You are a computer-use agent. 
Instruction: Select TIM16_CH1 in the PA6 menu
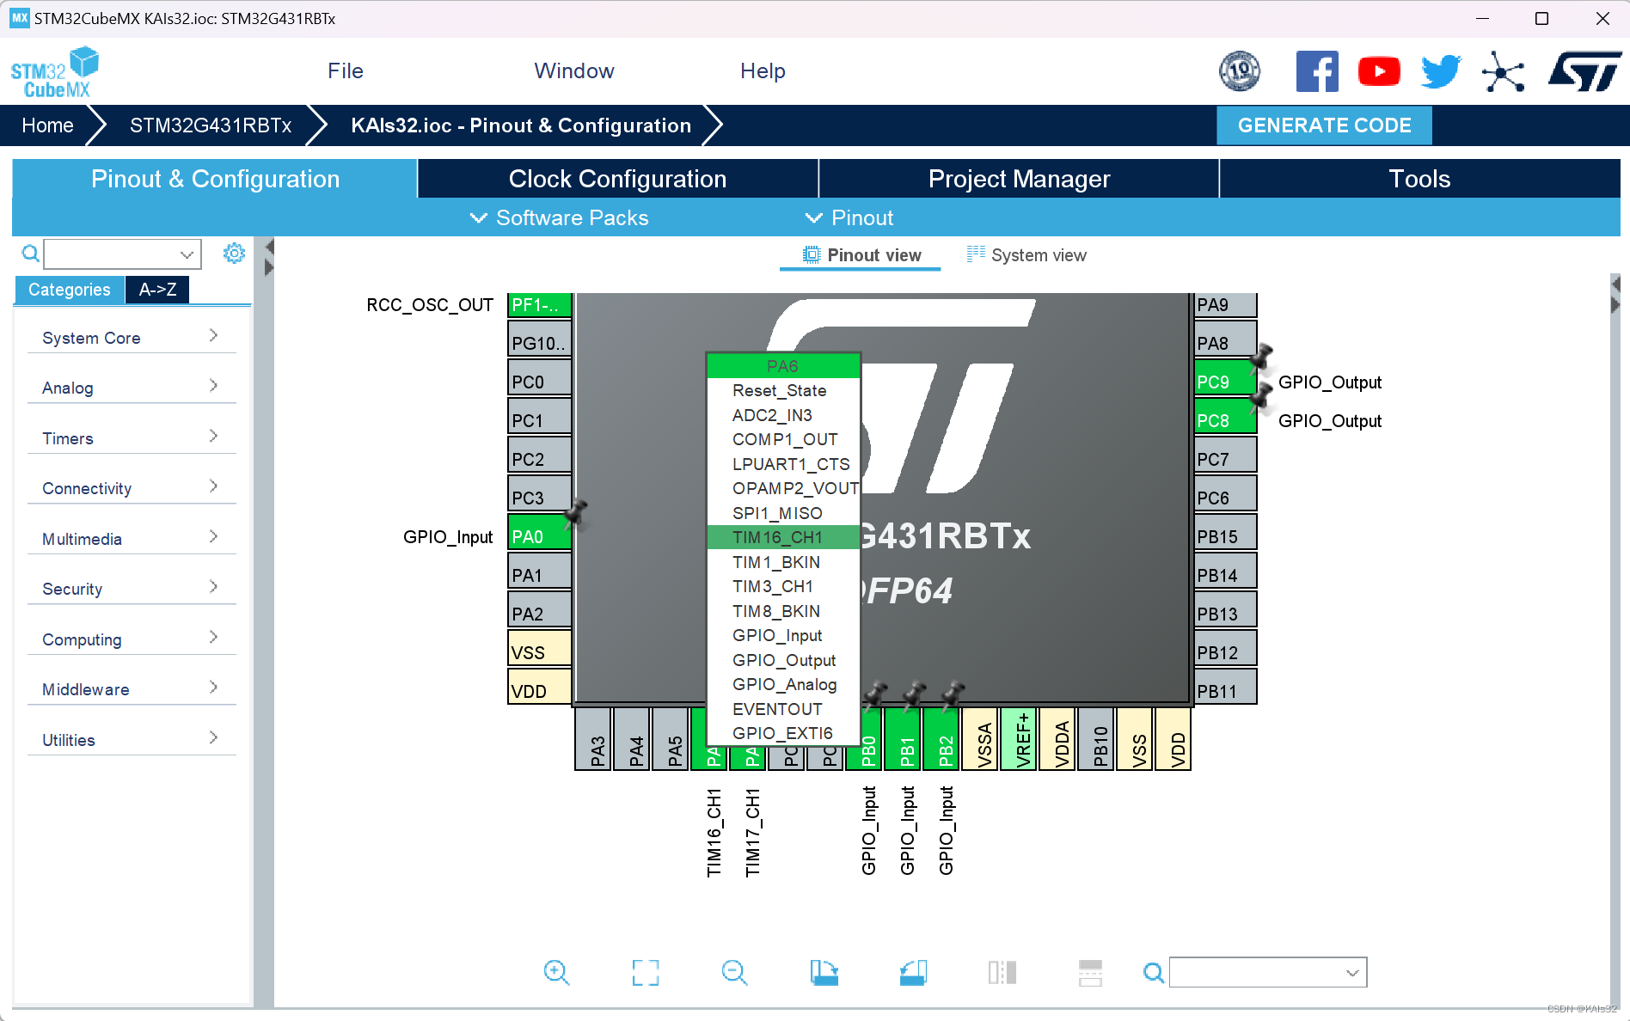coord(783,537)
